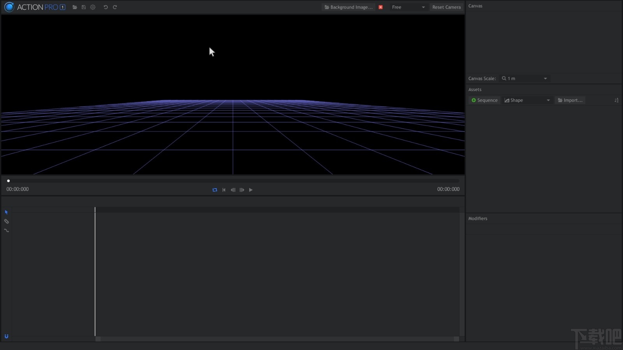Redo the last action

coord(115,7)
